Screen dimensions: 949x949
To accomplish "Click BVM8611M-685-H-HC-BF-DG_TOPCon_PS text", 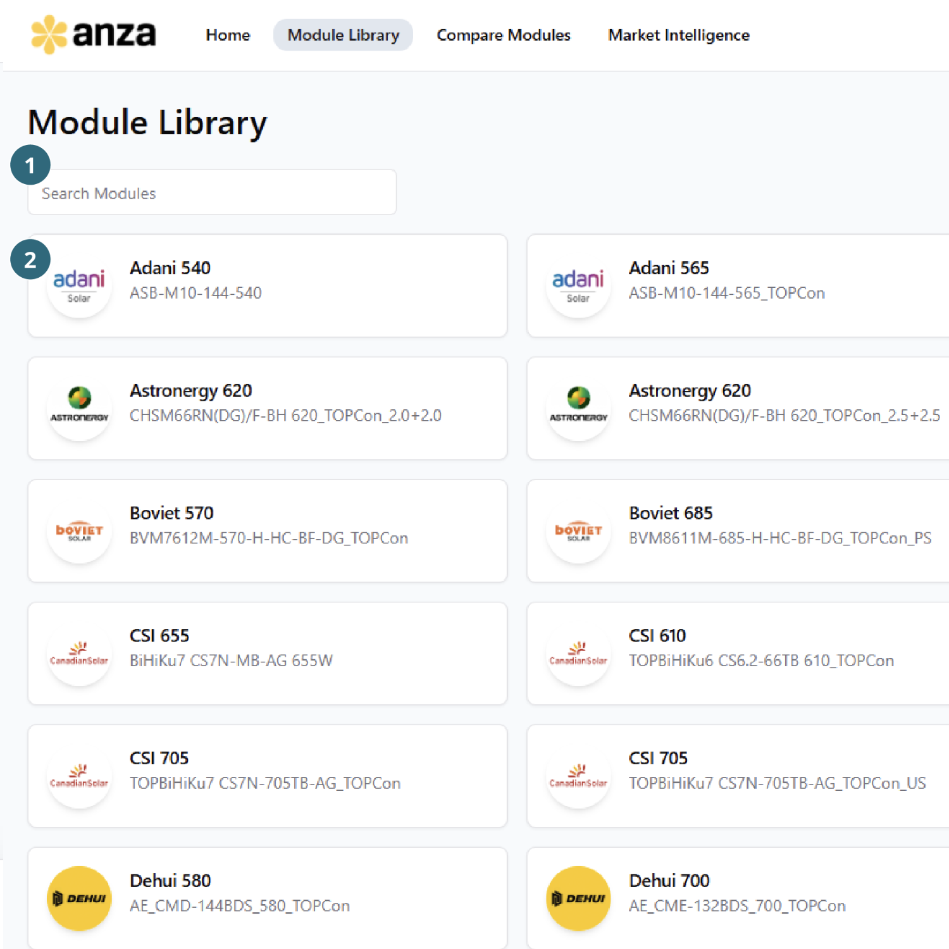I will coord(780,538).
